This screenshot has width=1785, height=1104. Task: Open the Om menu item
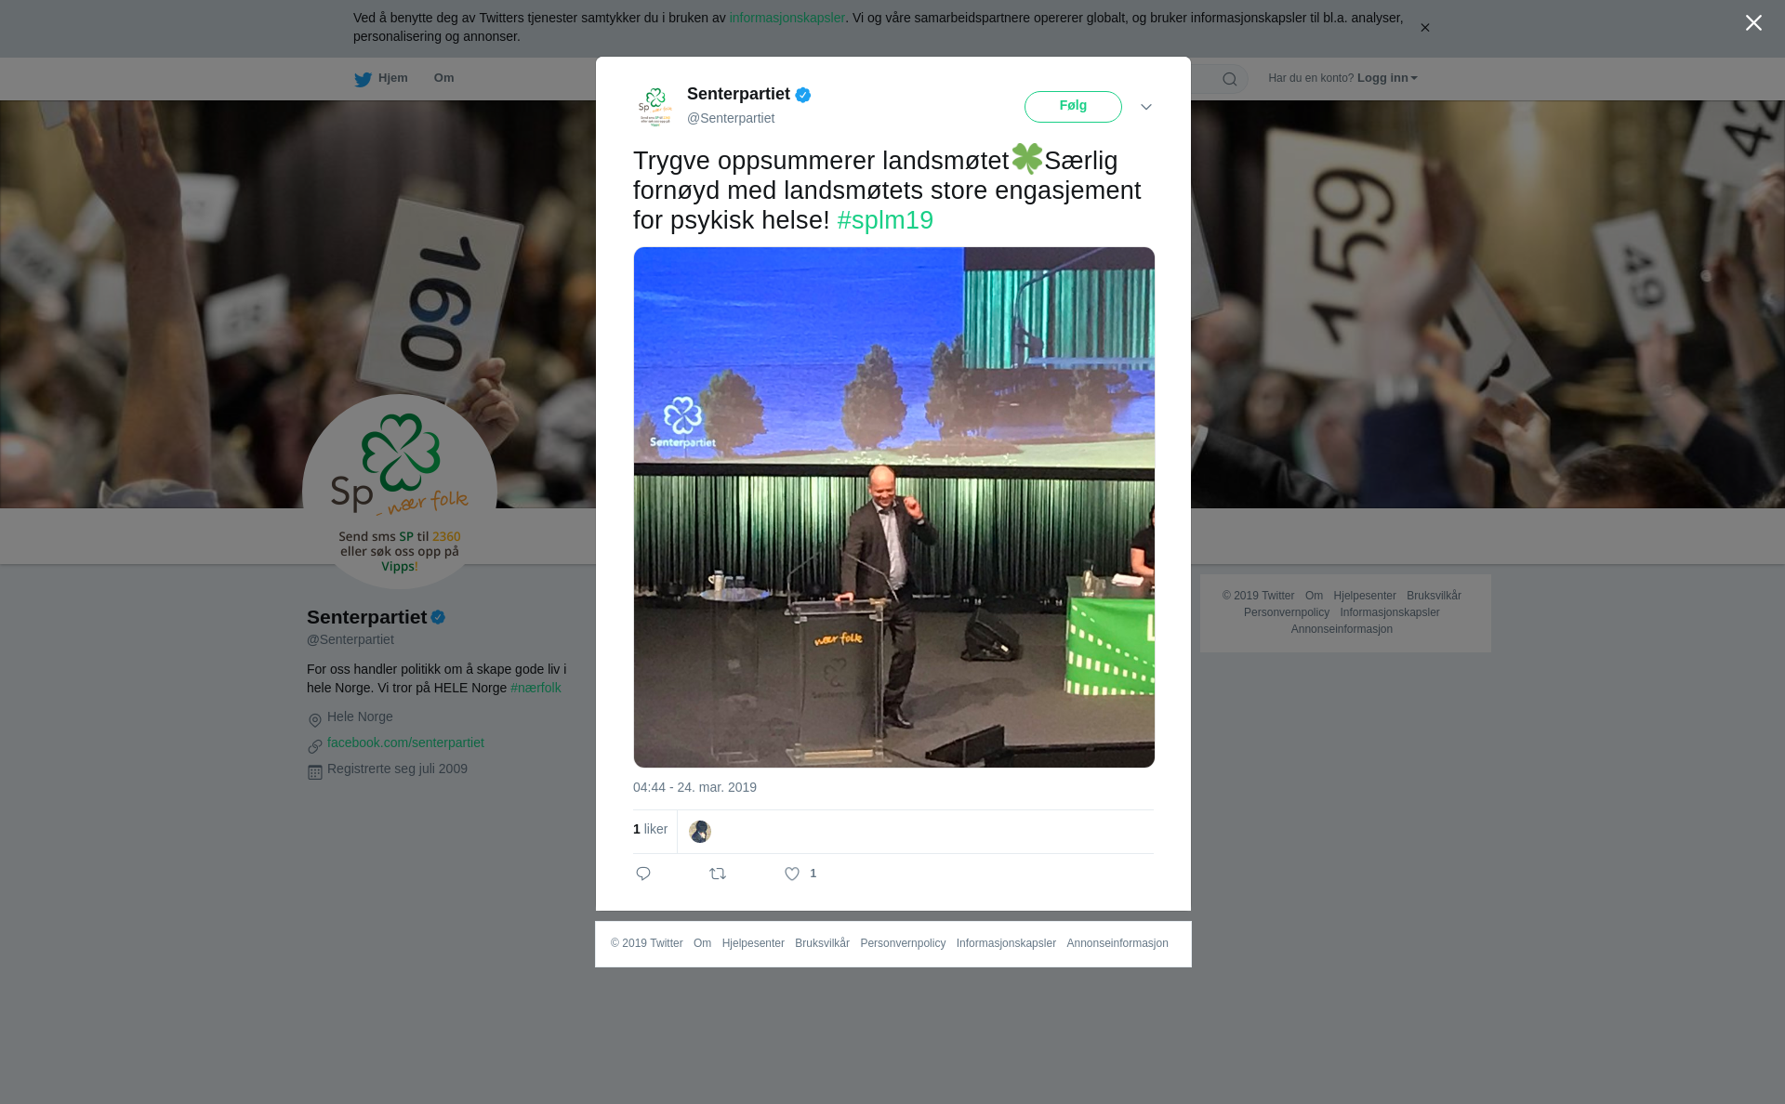click(x=443, y=78)
